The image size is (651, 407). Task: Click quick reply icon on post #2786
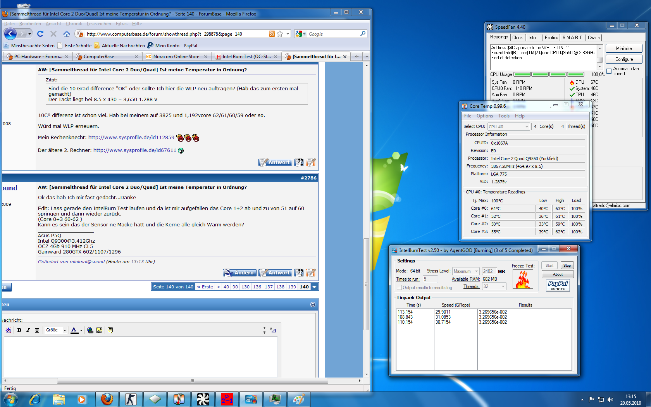click(311, 273)
